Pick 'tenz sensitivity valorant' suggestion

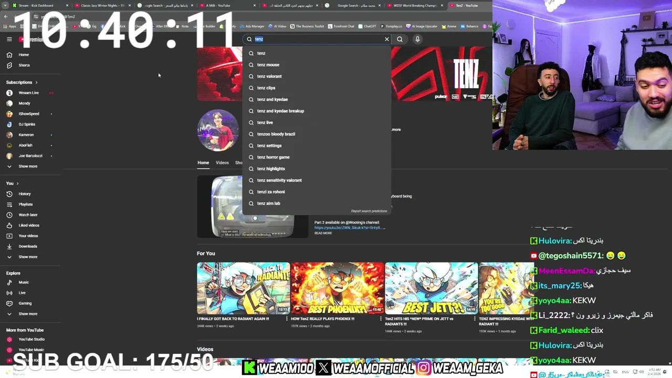(317, 180)
